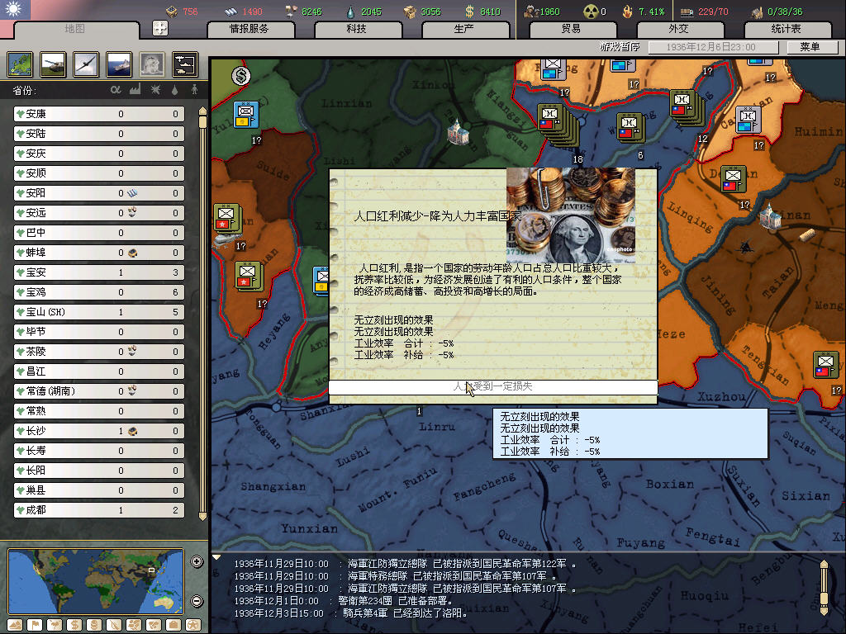Switch to area map mode icon
Screen dimensions: 846x634
[x=154, y=625]
